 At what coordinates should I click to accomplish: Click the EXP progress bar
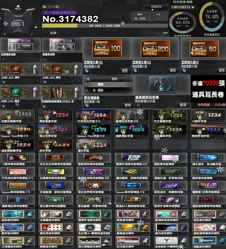pyautogui.click(x=105, y=26)
